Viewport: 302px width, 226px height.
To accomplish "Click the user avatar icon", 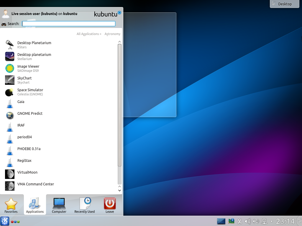I will point(5,14).
